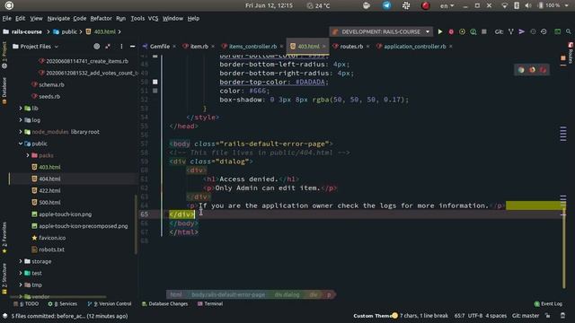Switch to the application_controller.rb tab
The image size is (575, 323).
(415, 47)
